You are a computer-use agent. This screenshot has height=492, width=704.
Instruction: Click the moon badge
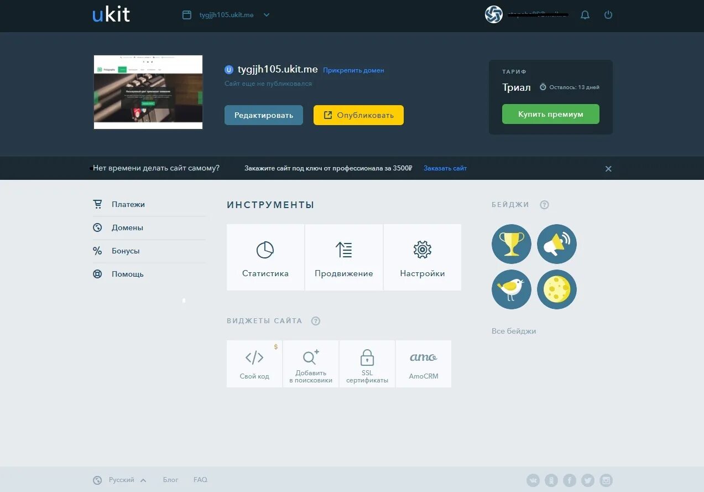(x=557, y=289)
